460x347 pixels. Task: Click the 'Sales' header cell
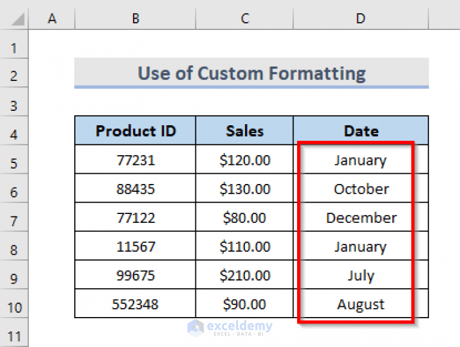(x=244, y=130)
